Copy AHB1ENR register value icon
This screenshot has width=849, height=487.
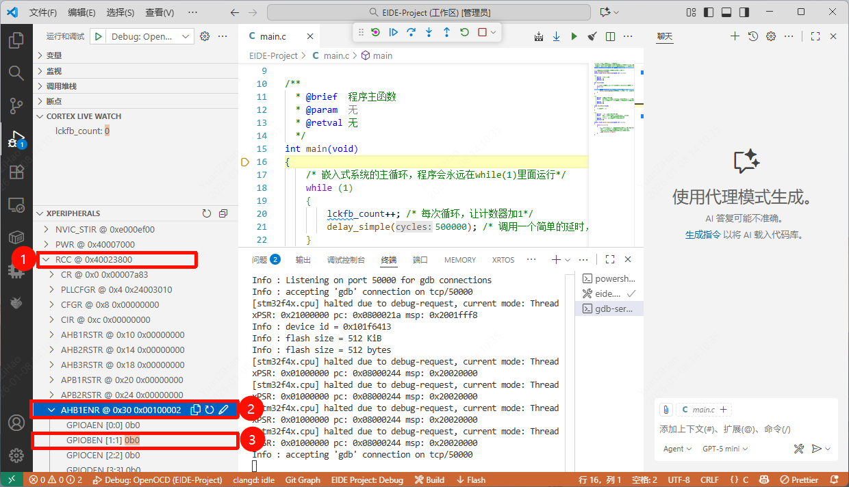(195, 410)
